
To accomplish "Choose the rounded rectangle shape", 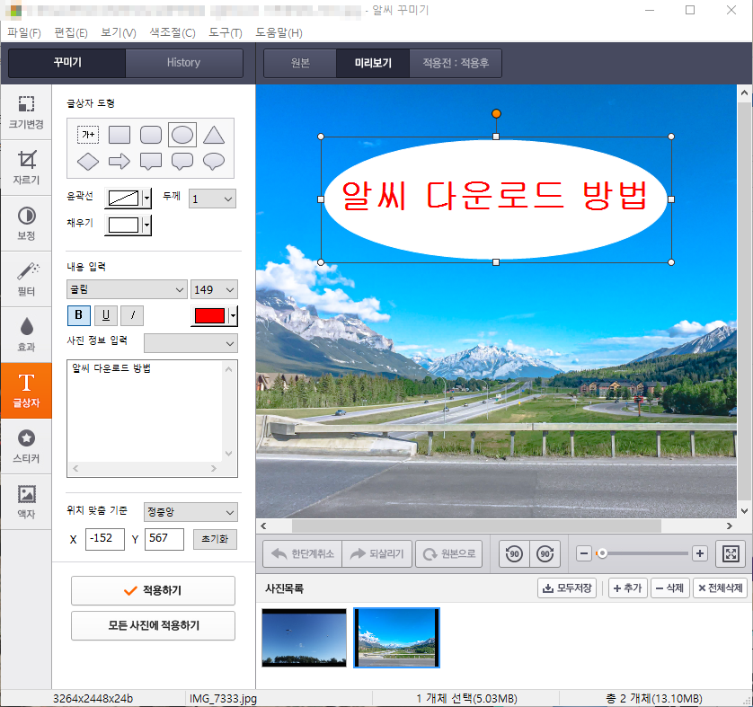I will (x=151, y=135).
